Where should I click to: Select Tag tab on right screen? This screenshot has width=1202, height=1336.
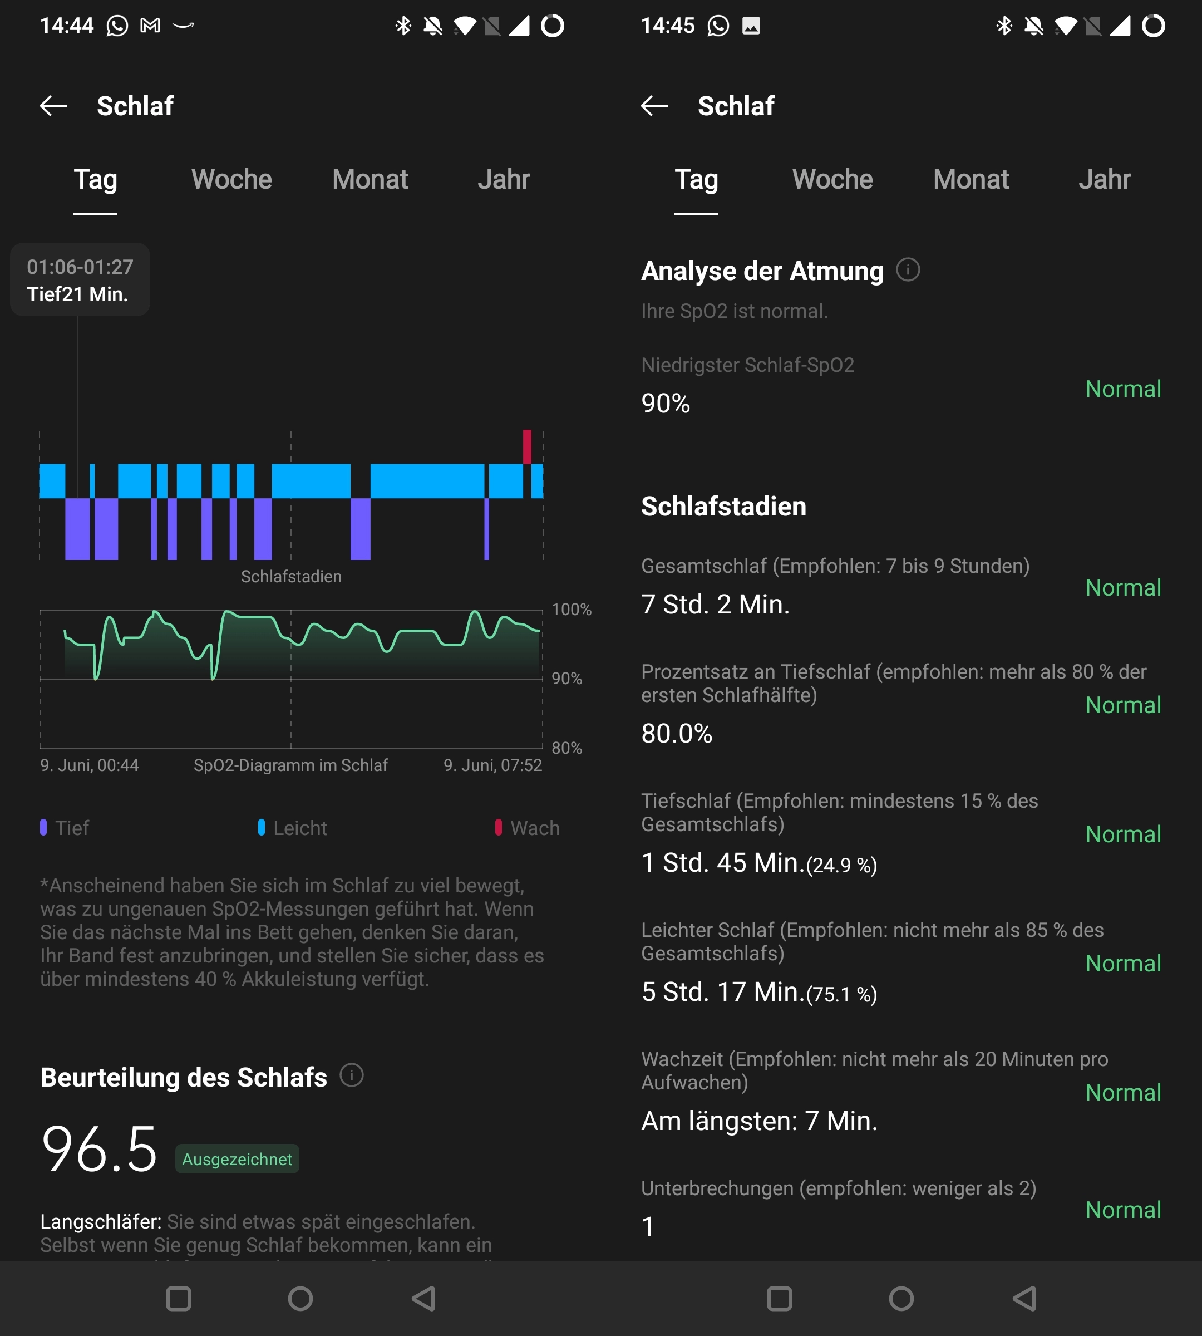pos(696,180)
